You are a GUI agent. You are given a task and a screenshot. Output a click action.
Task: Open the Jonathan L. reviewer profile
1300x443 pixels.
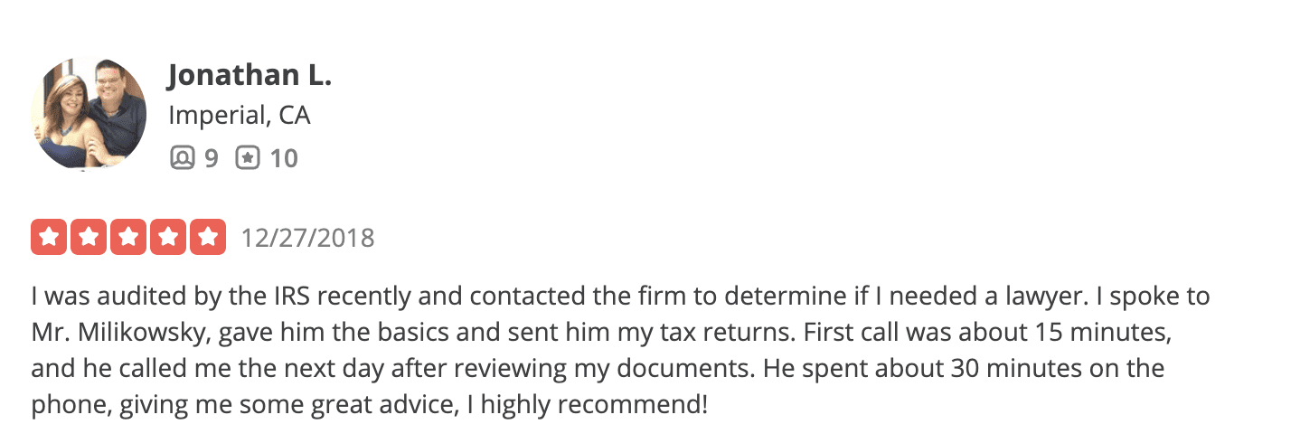click(x=250, y=77)
